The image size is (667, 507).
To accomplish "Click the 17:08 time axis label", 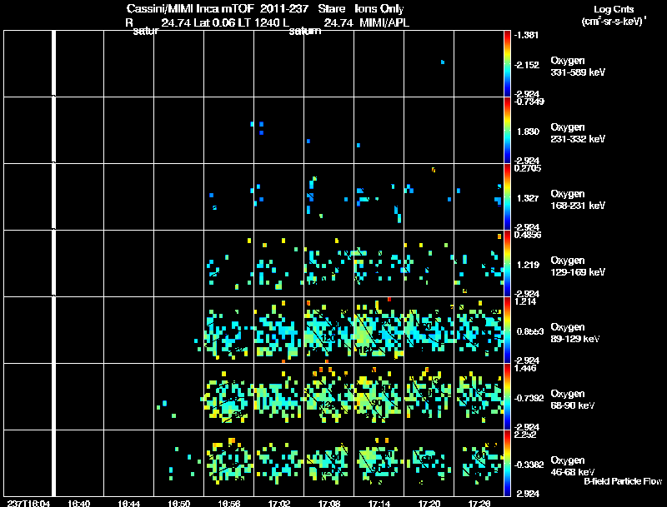I will tap(328, 503).
